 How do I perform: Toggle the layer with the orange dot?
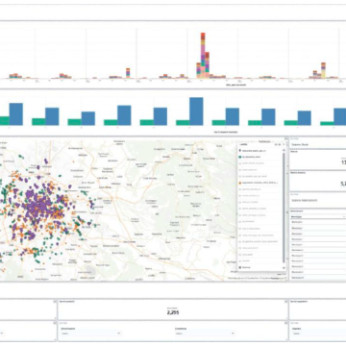pos(259,183)
